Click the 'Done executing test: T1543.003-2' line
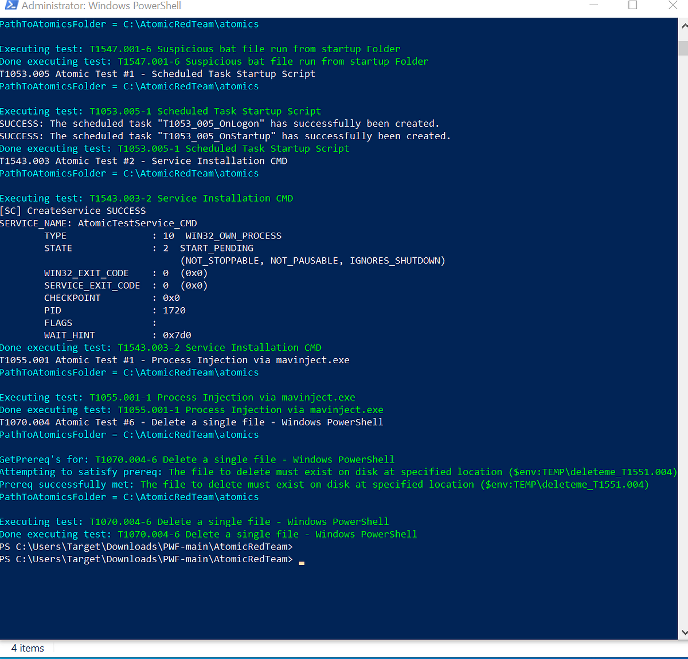 [161, 347]
